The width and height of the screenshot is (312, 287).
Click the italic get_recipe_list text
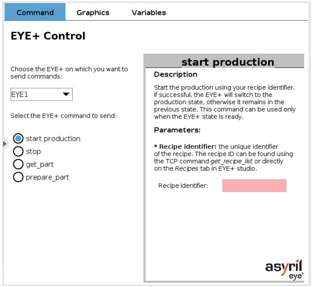pos(231,161)
